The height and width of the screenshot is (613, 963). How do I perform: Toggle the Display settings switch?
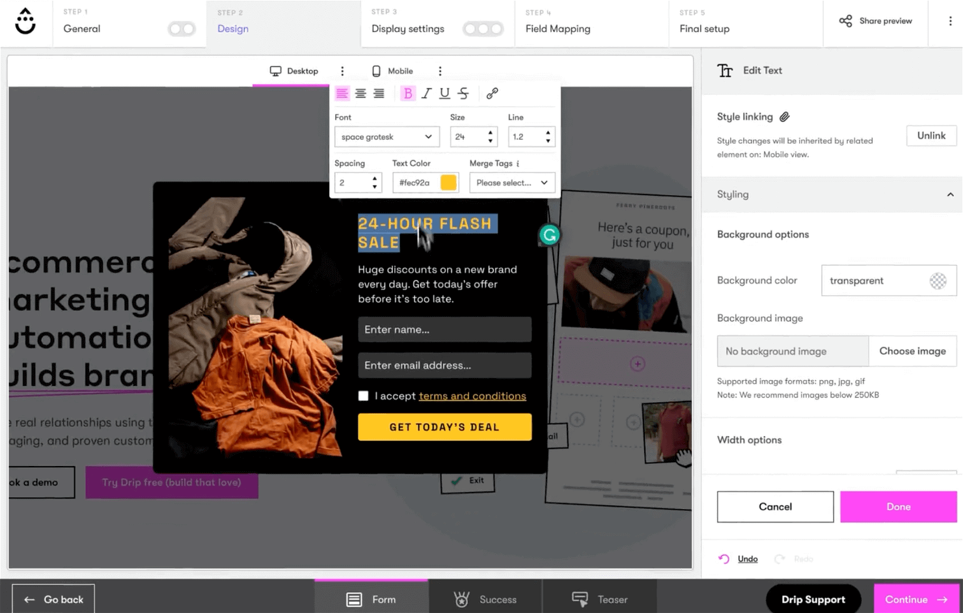click(x=483, y=29)
